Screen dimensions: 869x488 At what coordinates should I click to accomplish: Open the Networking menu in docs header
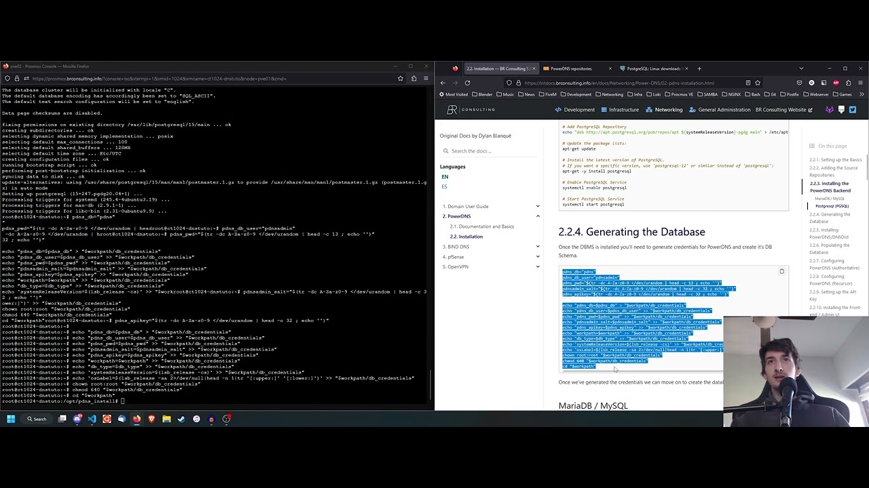click(664, 110)
